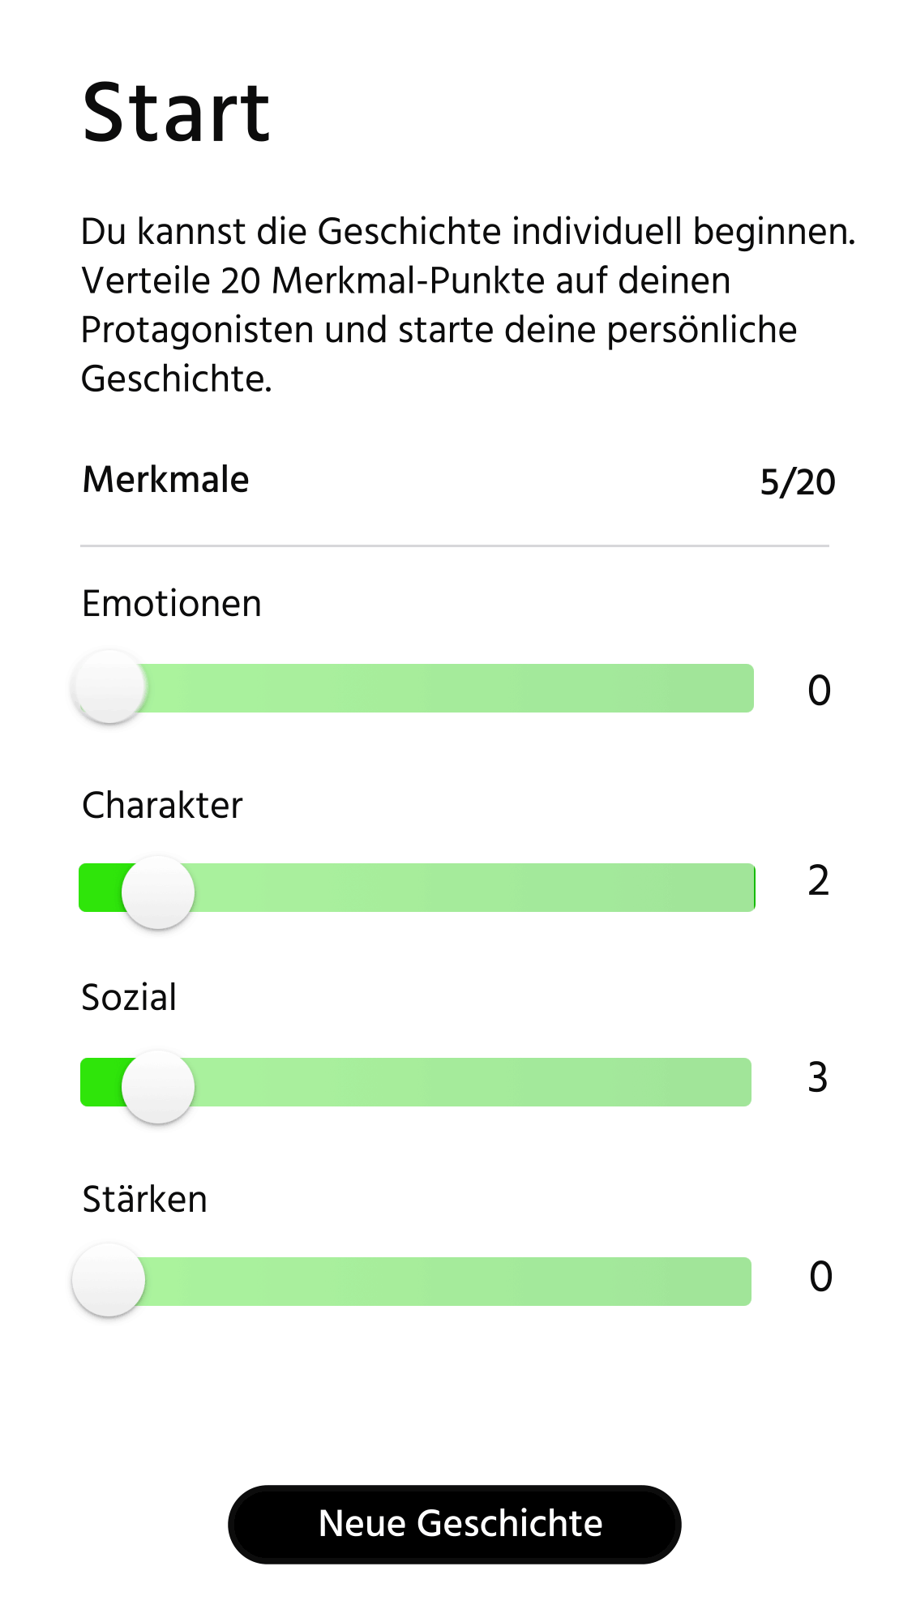Select the Stärken label
The image size is (912, 1622).
(145, 1200)
